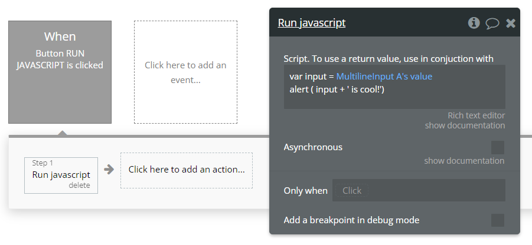Click here to add an action
This screenshot has height=245, width=532.
coord(187,170)
